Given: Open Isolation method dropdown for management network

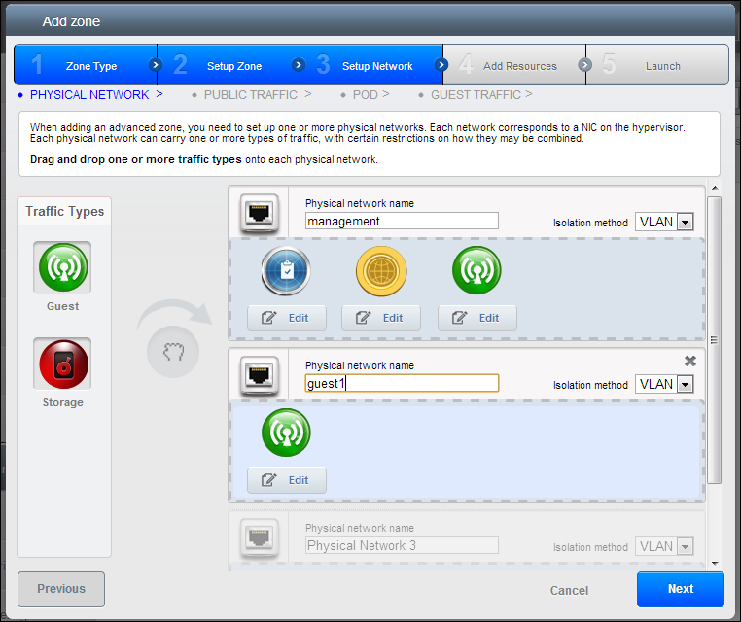Looking at the screenshot, I should pyautogui.click(x=664, y=222).
